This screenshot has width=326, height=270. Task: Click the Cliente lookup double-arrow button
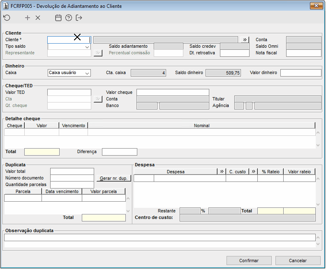(245, 40)
